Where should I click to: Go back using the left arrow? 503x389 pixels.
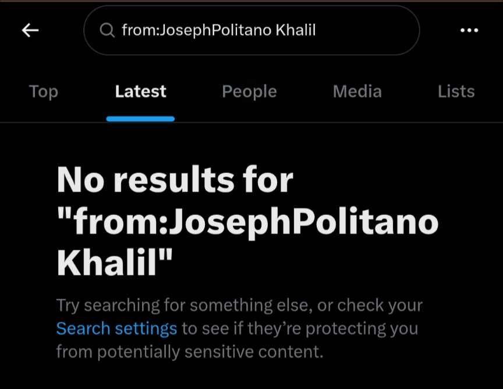click(30, 30)
